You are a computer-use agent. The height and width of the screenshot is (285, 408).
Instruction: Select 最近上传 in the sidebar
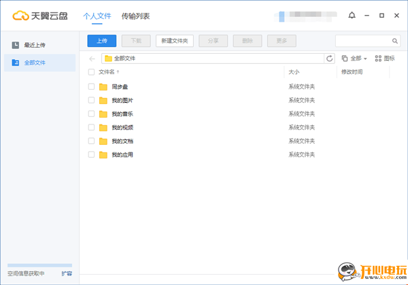pos(40,45)
